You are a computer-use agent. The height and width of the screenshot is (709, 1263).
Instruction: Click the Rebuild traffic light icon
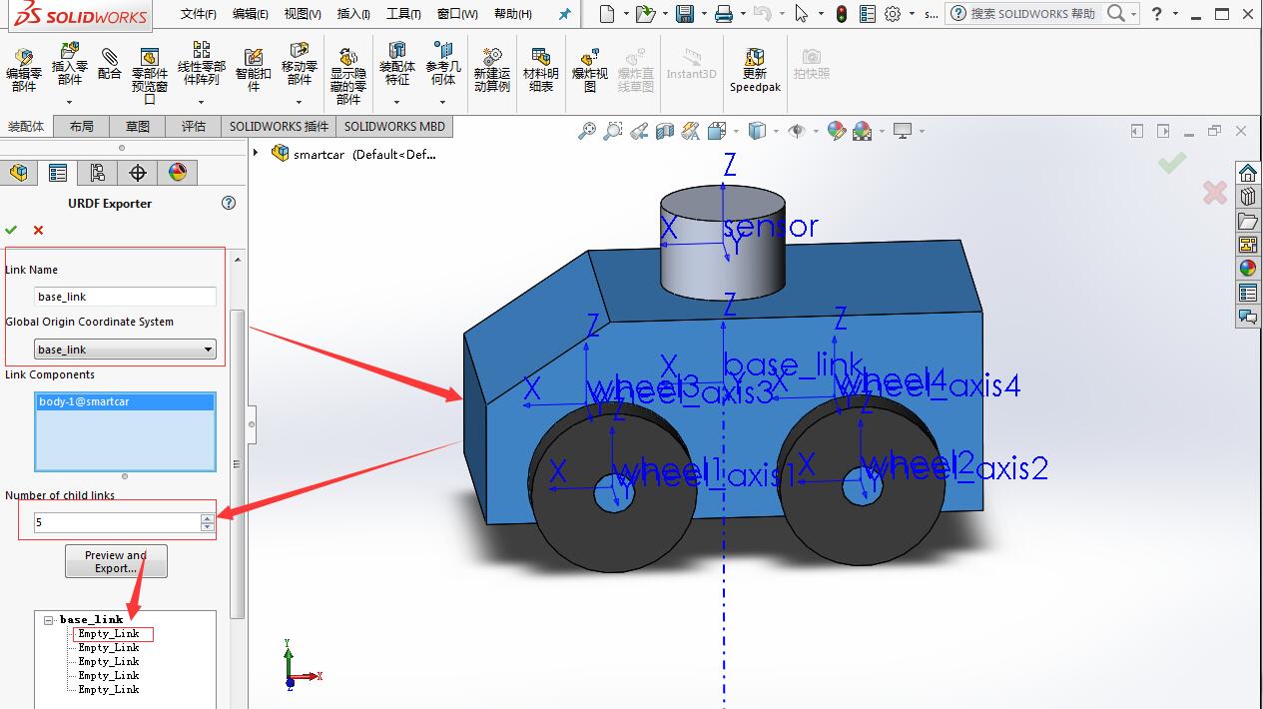842,14
